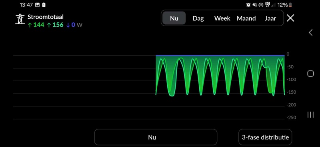Tap the power pylon Stroomtotaal icon
The image size is (320, 147).
point(20,19)
